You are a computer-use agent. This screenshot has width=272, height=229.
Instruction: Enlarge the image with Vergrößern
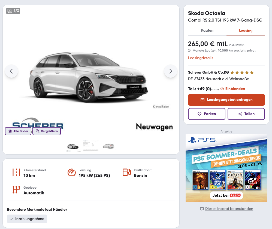click(x=47, y=131)
